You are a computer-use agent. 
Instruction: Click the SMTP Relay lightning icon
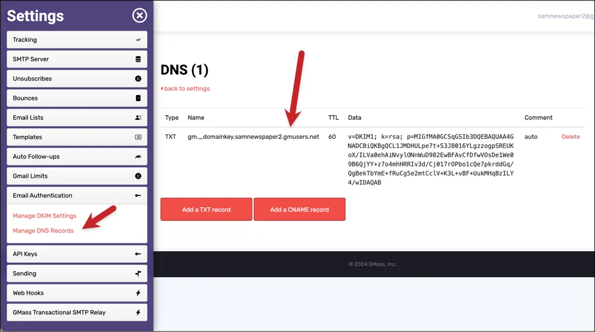pos(138,313)
